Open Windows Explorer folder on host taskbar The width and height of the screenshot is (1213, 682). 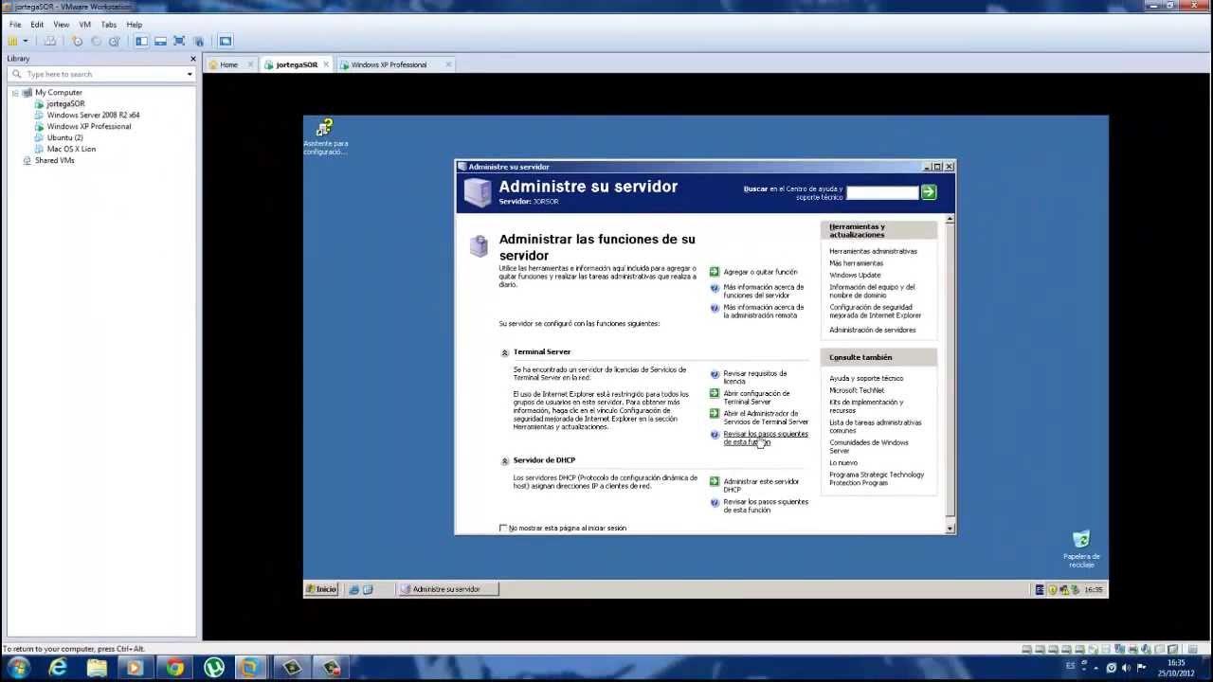[97, 668]
